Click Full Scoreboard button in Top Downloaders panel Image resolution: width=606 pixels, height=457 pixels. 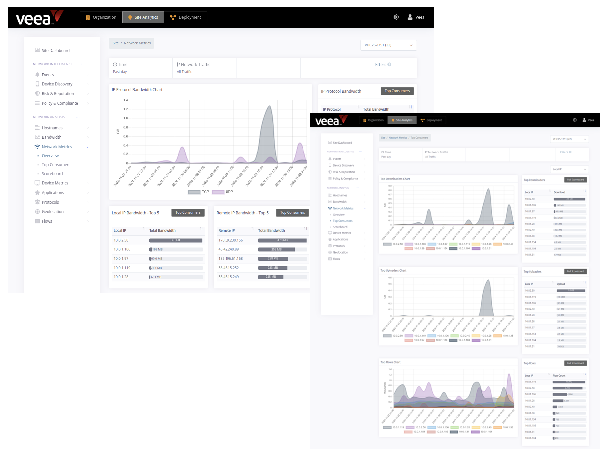[x=576, y=180]
